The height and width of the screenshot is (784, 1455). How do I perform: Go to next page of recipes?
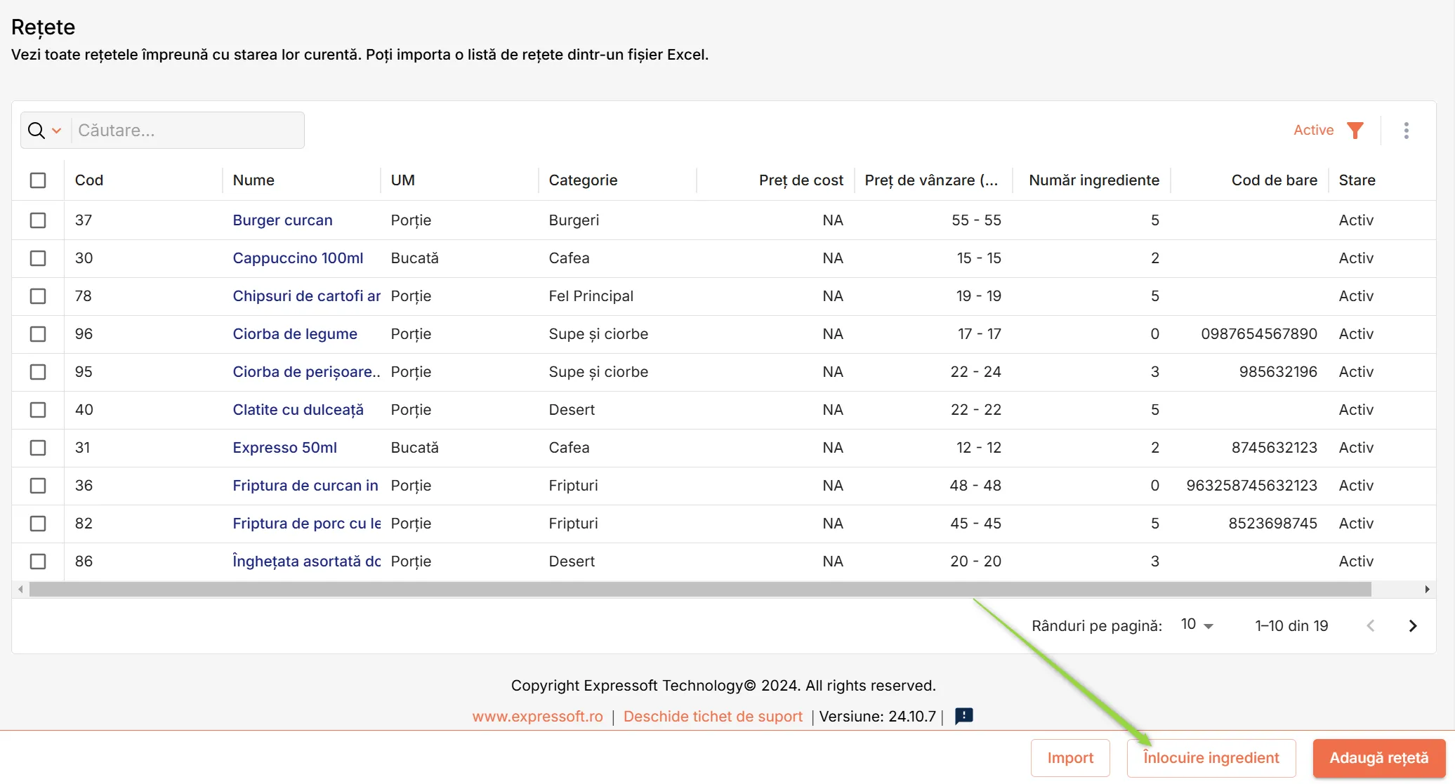pyautogui.click(x=1413, y=625)
